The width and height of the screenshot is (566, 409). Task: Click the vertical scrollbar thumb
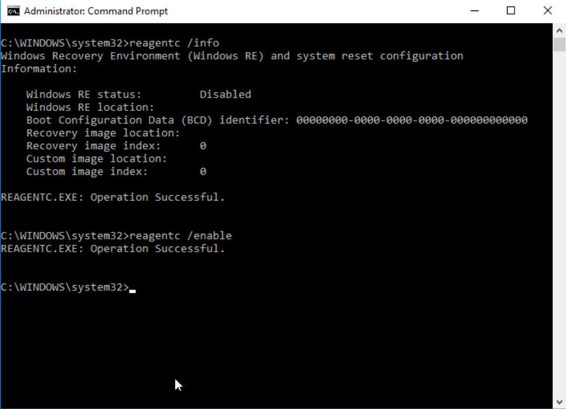click(559, 44)
